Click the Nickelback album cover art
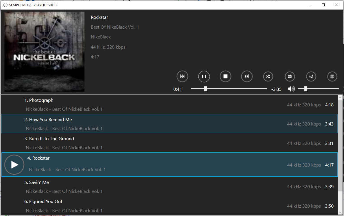This screenshot has width=344, height=216. click(44, 51)
